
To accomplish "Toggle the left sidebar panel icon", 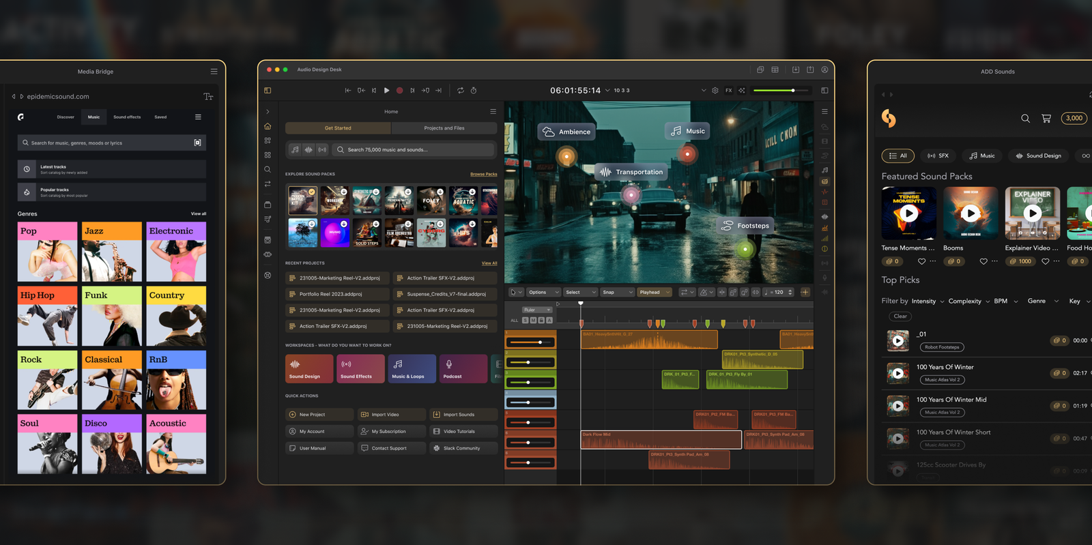I will click(268, 90).
